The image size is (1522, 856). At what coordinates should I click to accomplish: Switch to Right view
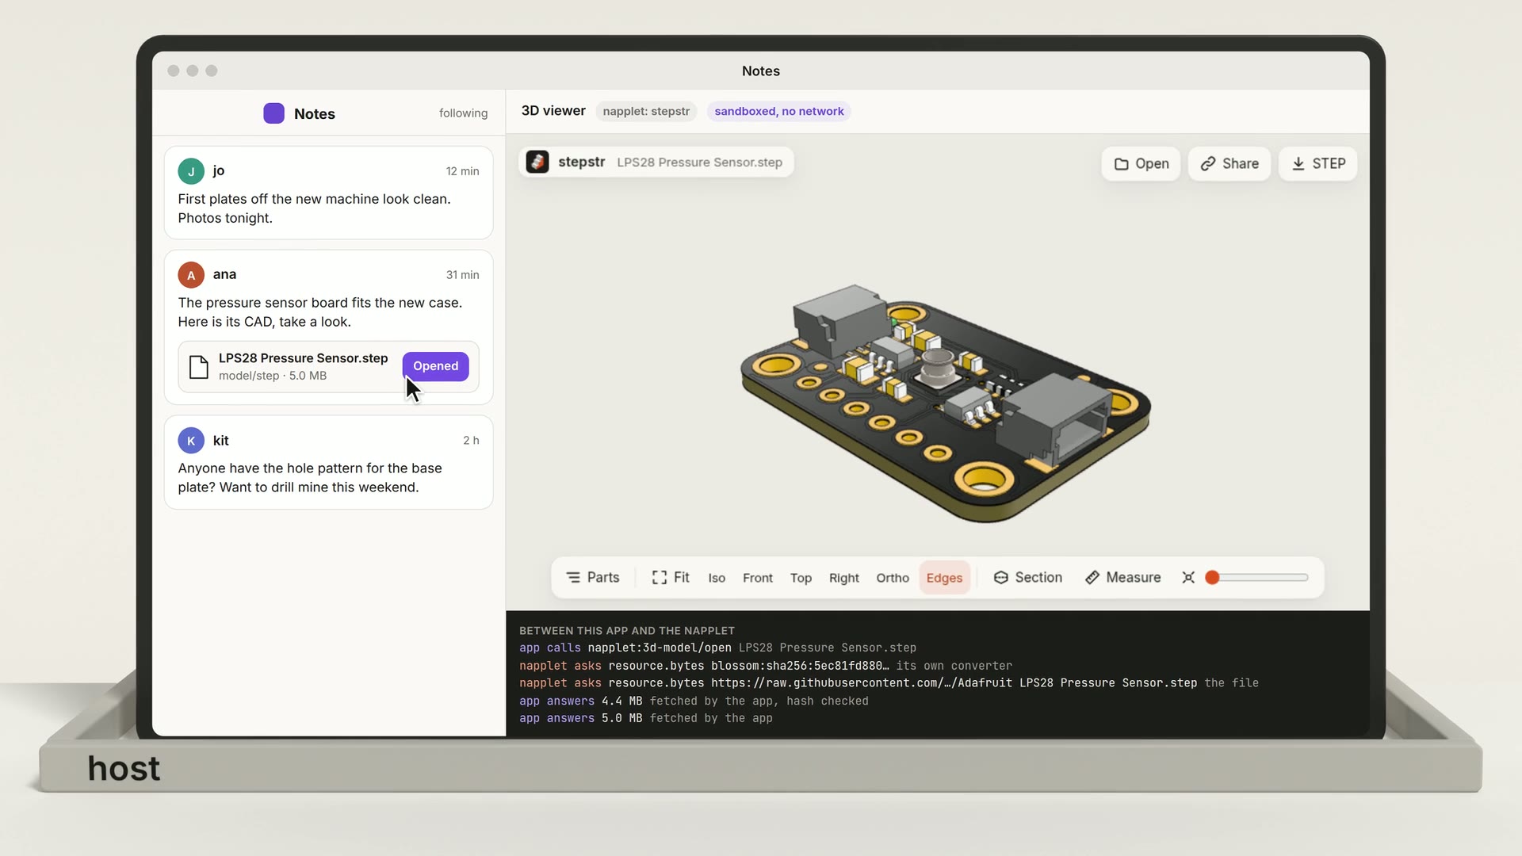pyautogui.click(x=844, y=578)
